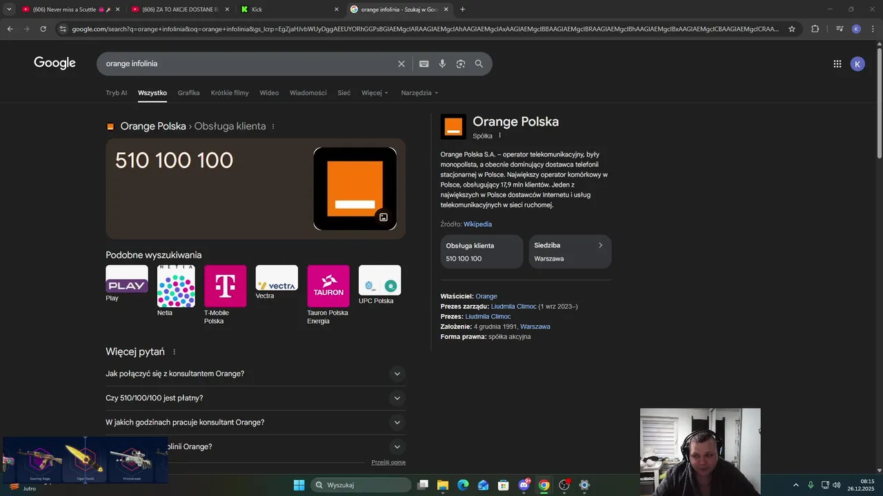Open OBS Studio from the taskbar
The height and width of the screenshot is (496, 883).
point(564,485)
